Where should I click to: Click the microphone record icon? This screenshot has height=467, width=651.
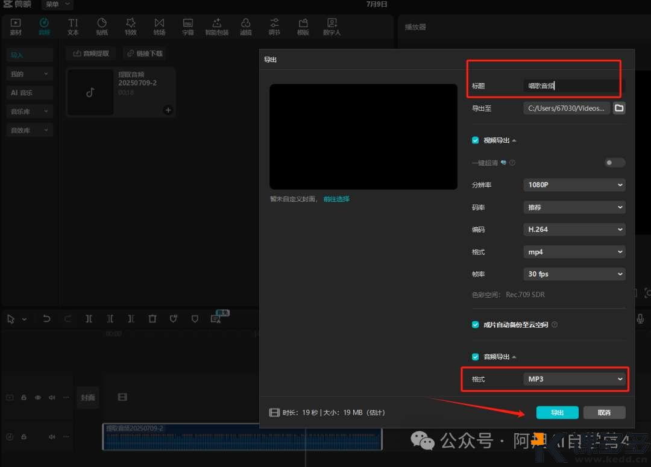640,319
